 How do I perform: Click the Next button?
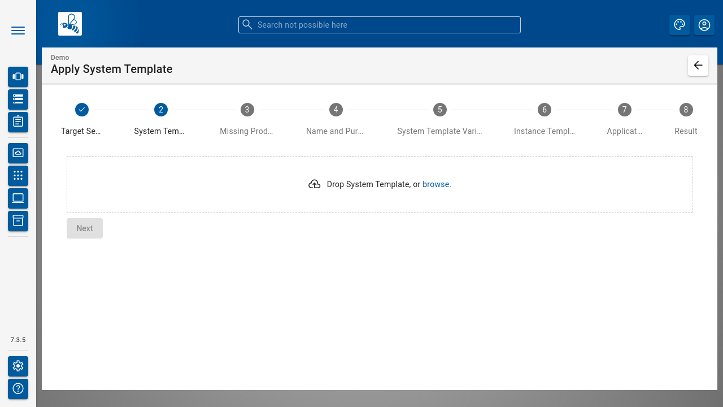click(x=85, y=228)
